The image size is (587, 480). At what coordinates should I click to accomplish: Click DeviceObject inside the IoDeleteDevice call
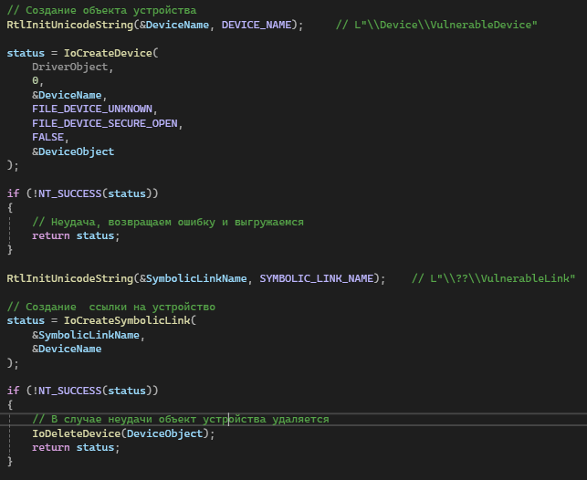(164, 433)
